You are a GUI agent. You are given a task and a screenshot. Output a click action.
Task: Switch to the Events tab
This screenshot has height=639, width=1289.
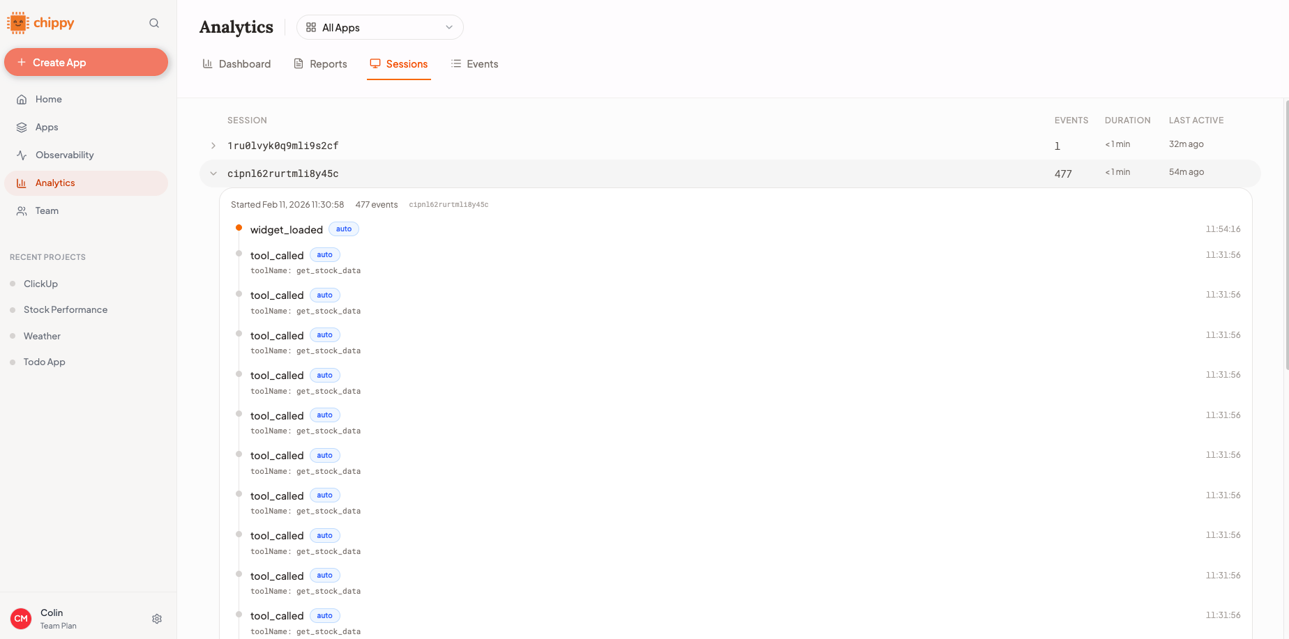click(474, 64)
